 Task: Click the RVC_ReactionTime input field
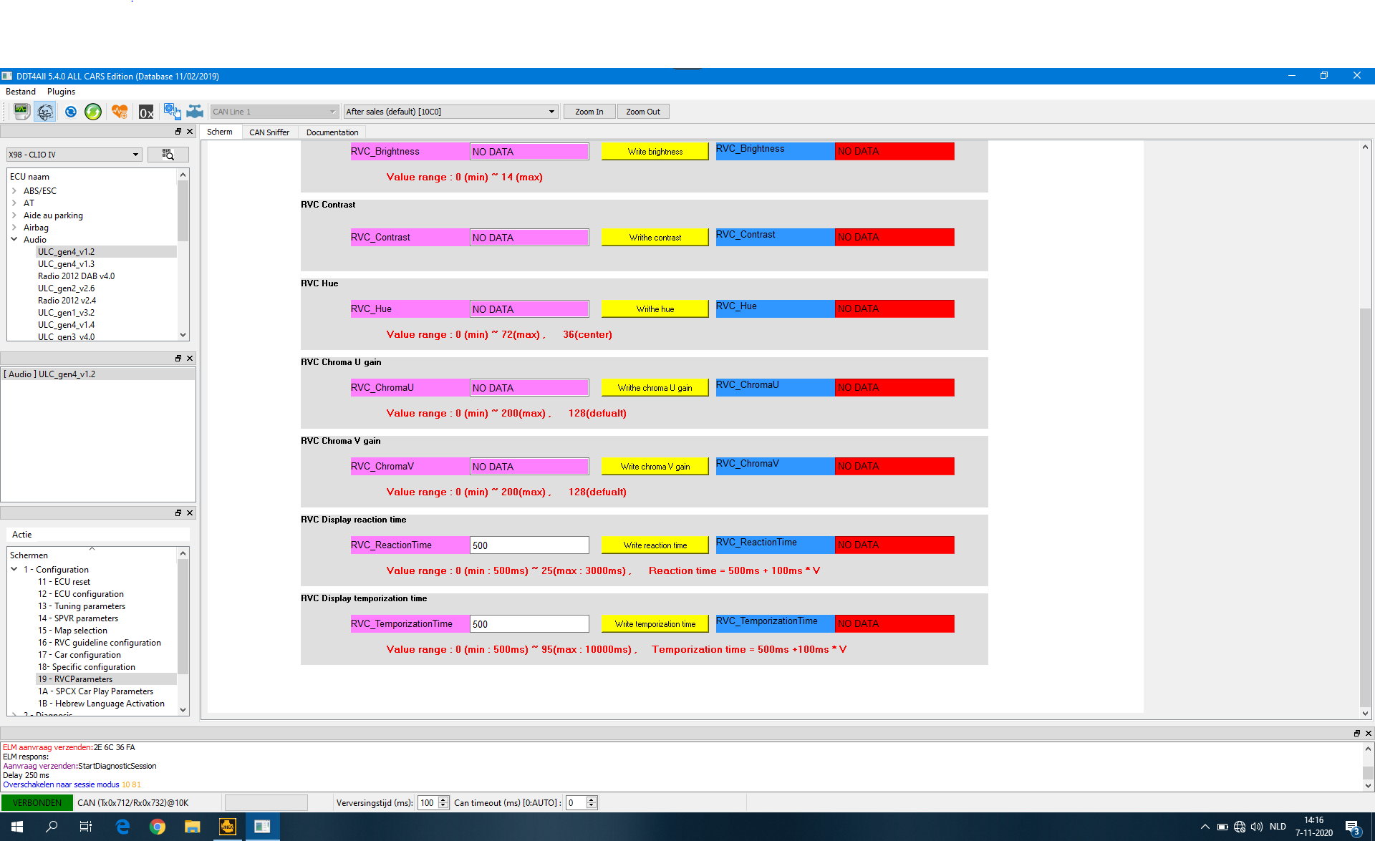tap(529, 545)
